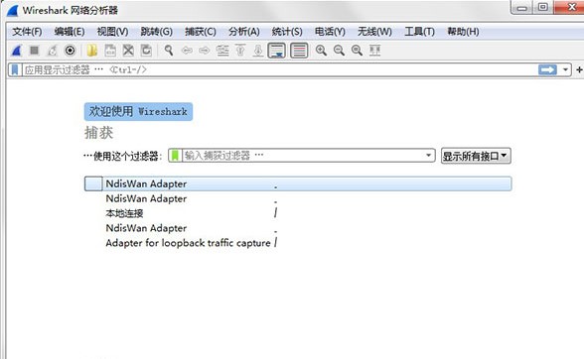584x359 pixels.
Task: Jump to the last packet
Action: coord(258,51)
